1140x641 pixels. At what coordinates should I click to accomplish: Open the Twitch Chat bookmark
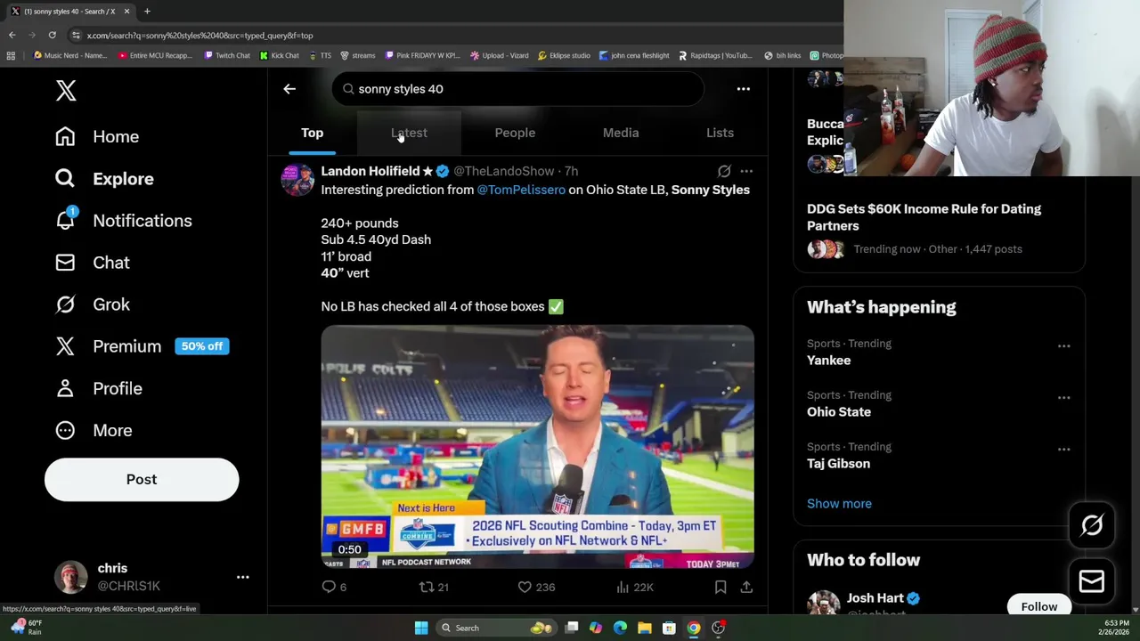coord(226,55)
